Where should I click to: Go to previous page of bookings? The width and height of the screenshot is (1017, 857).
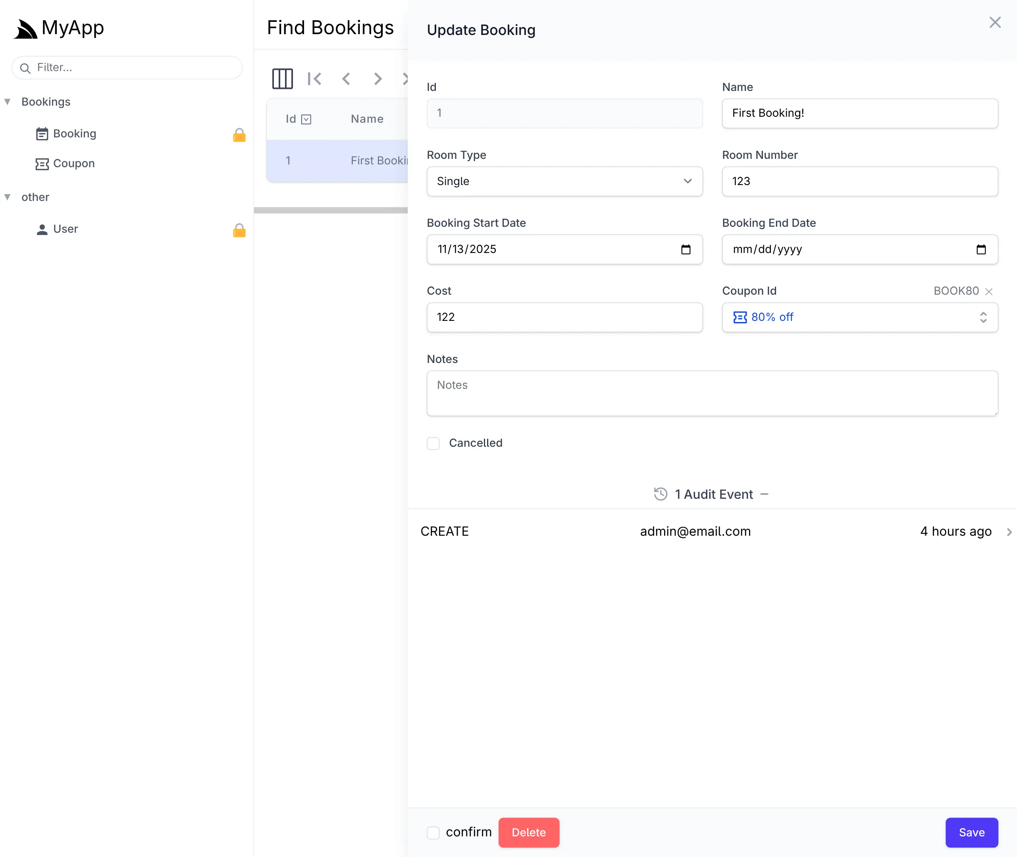346,79
